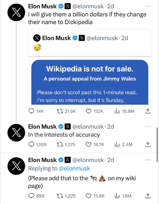Like the tweet with 18.7K likes
Screen dimensions: 159x204
[89, 145]
